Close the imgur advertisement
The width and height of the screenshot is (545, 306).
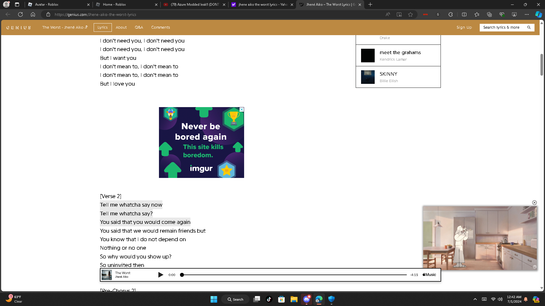click(242, 109)
